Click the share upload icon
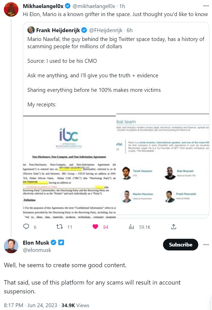The width and height of the screenshot is (212, 310). click(x=174, y=227)
